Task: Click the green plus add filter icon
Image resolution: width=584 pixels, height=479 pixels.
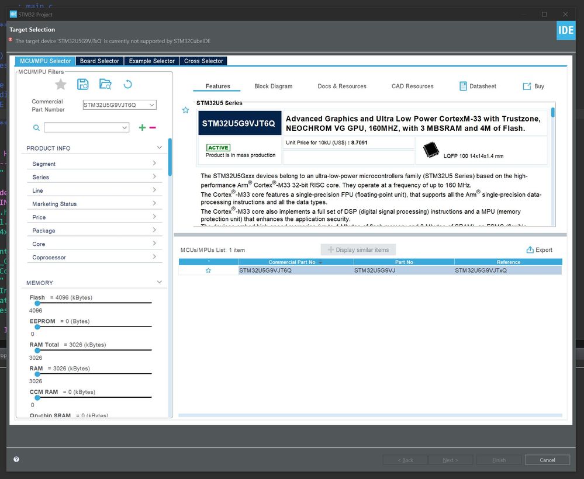Action: [x=142, y=128]
